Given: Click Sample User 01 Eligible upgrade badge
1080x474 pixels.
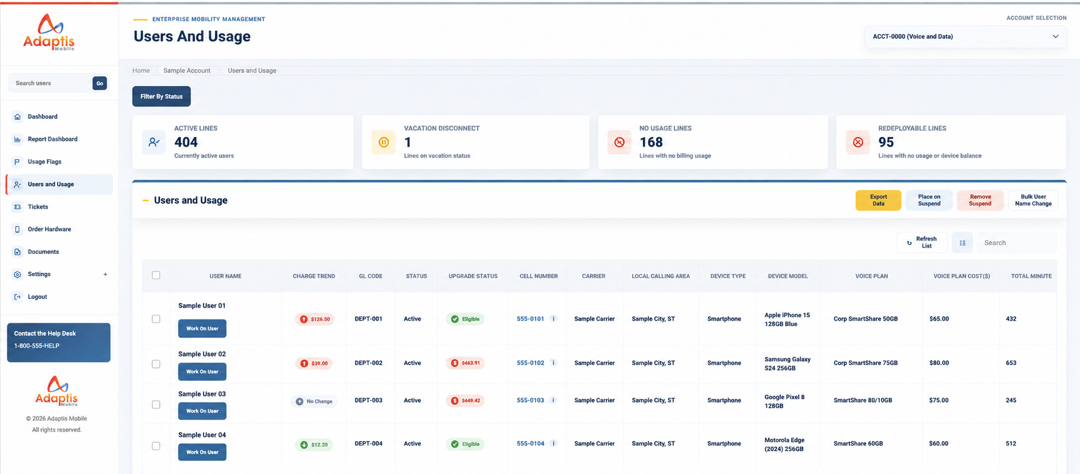Looking at the screenshot, I should click(x=465, y=319).
